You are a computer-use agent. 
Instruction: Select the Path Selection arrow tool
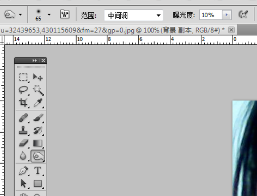click(23, 183)
